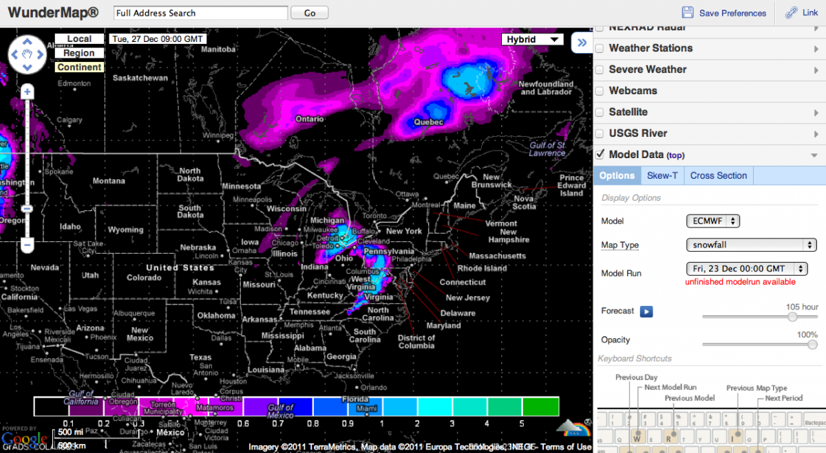Open the Model dropdown showing ECMWF
The width and height of the screenshot is (826, 453).
pyautogui.click(x=713, y=221)
